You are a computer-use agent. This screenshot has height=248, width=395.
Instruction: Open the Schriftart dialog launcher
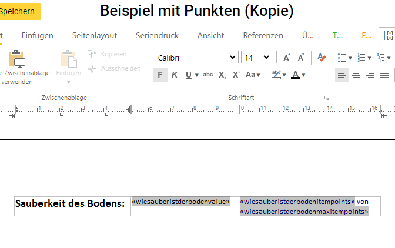click(326, 98)
